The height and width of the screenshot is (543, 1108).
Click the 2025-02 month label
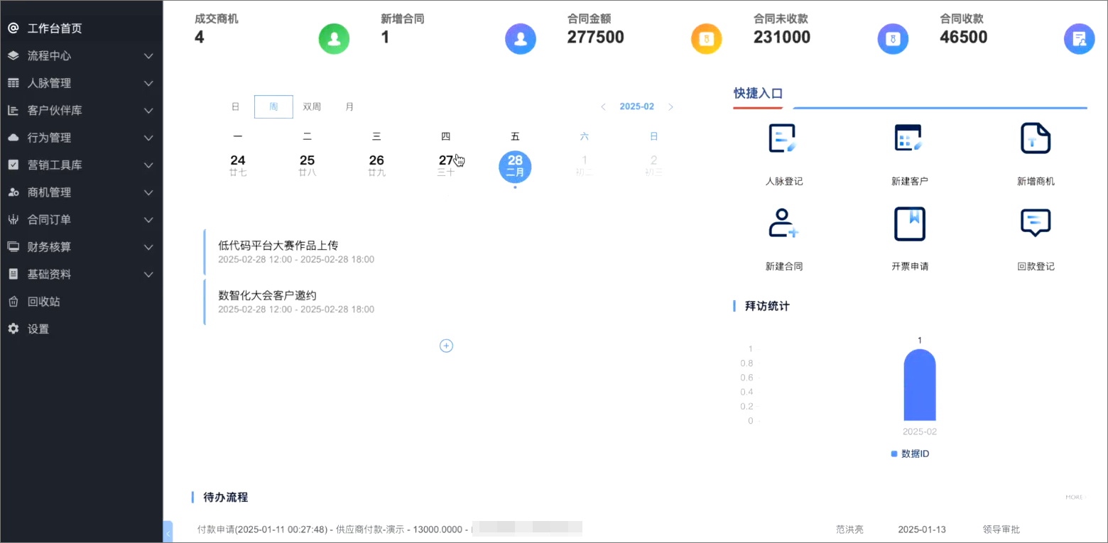coord(637,107)
